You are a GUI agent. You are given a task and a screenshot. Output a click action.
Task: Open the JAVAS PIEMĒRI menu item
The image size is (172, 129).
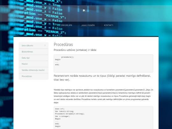(88, 25)
